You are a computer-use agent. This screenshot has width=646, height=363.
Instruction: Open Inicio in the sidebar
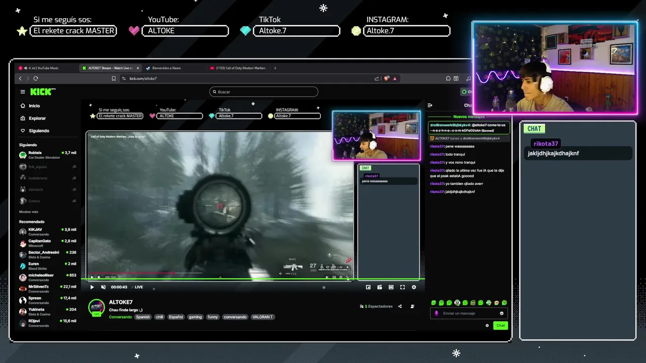[30, 106]
